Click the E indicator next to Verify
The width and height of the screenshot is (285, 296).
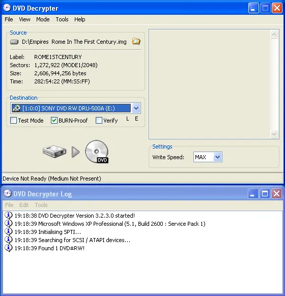(136, 119)
